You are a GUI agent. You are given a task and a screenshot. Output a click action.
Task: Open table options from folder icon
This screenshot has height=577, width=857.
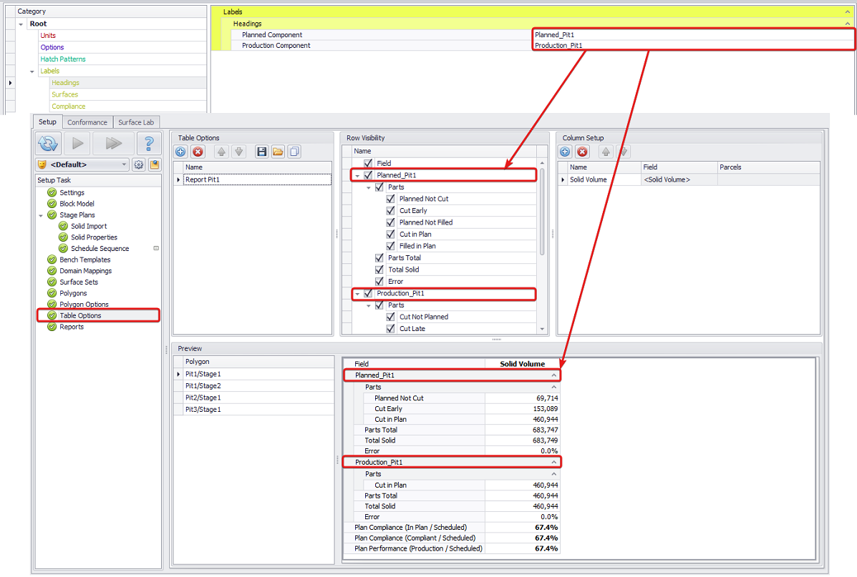279,152
